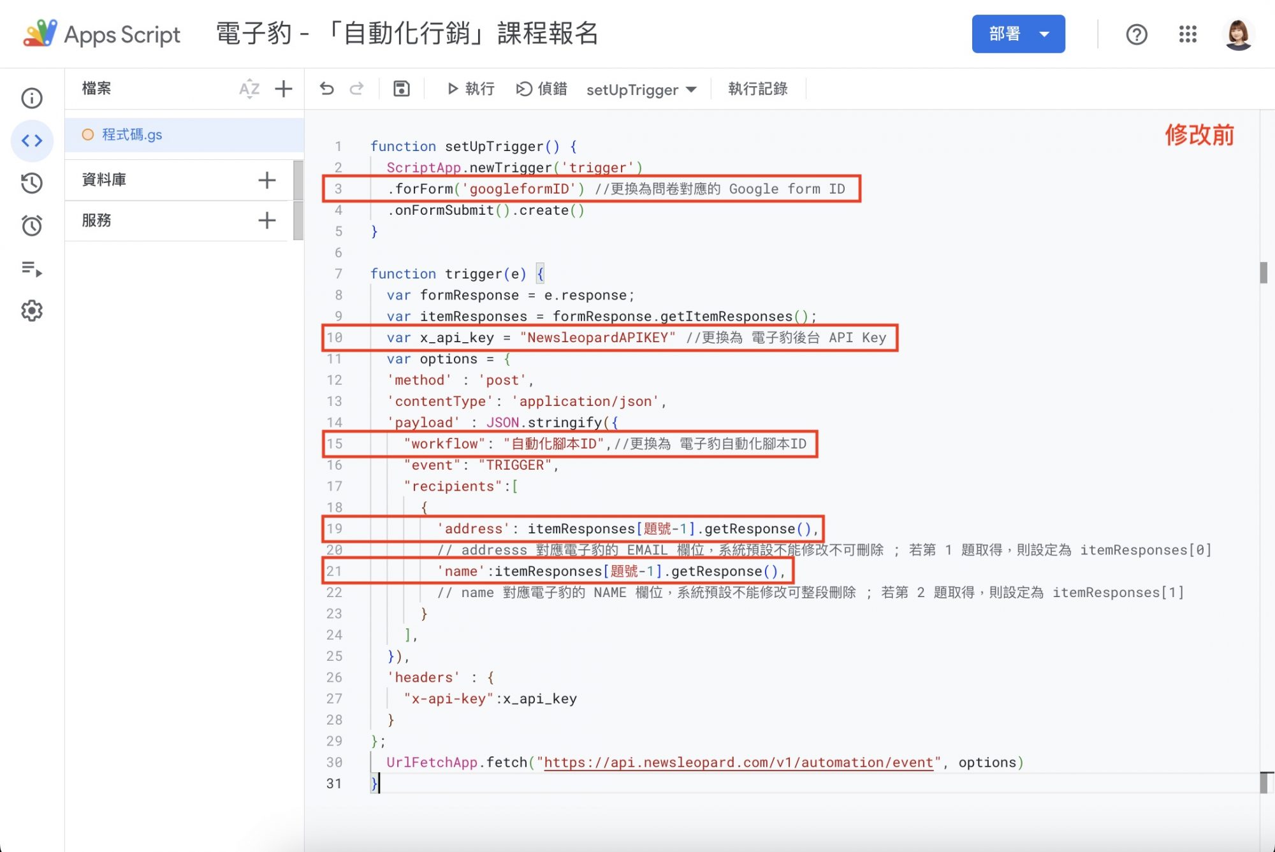The height and width of the screenshot is (852, 1275).
Task: Click the "自動化腳本ID" workflow value
Action: (553, 444)
